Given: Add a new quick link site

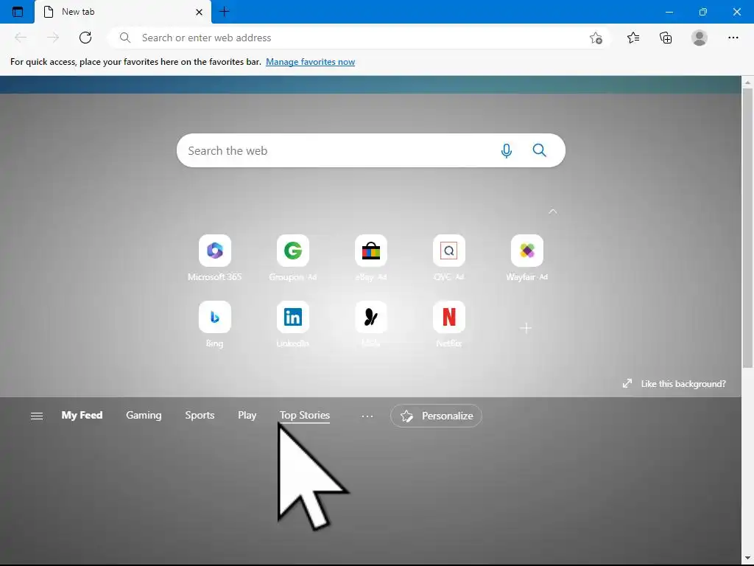Looking at the screenshot, I should [526, 328].
